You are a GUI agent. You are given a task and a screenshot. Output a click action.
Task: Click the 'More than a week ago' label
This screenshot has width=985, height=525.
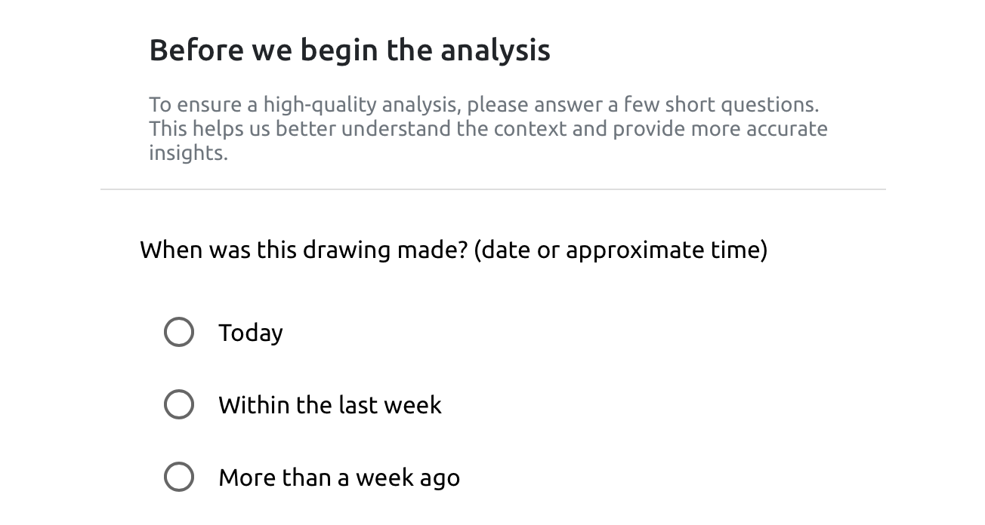coord(338,477)
